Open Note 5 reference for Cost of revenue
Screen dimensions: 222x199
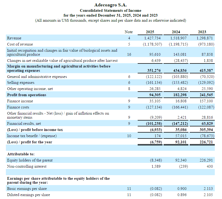point(129,44)
